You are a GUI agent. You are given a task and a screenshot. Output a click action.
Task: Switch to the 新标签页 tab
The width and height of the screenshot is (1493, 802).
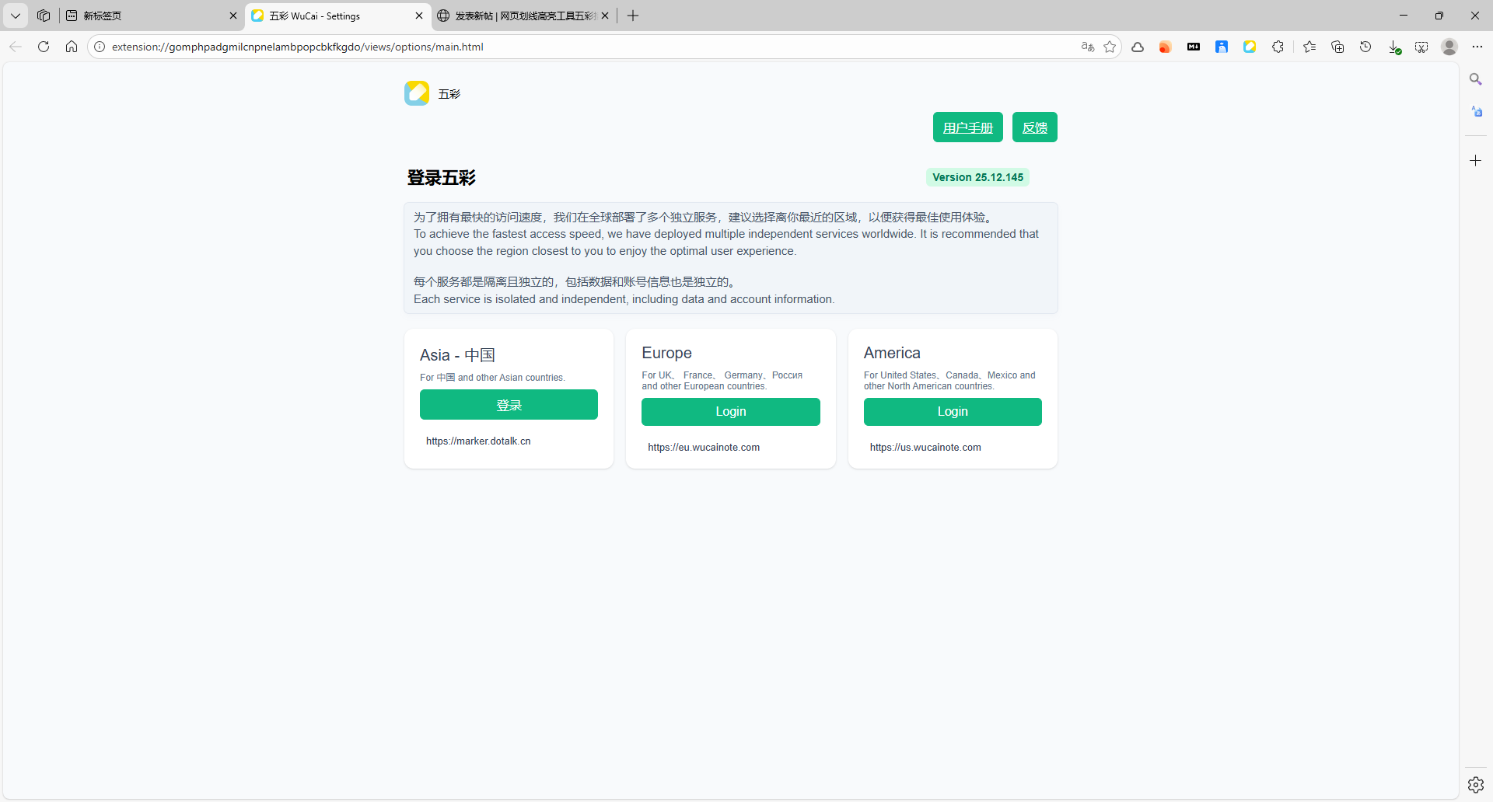coord(148,16)
